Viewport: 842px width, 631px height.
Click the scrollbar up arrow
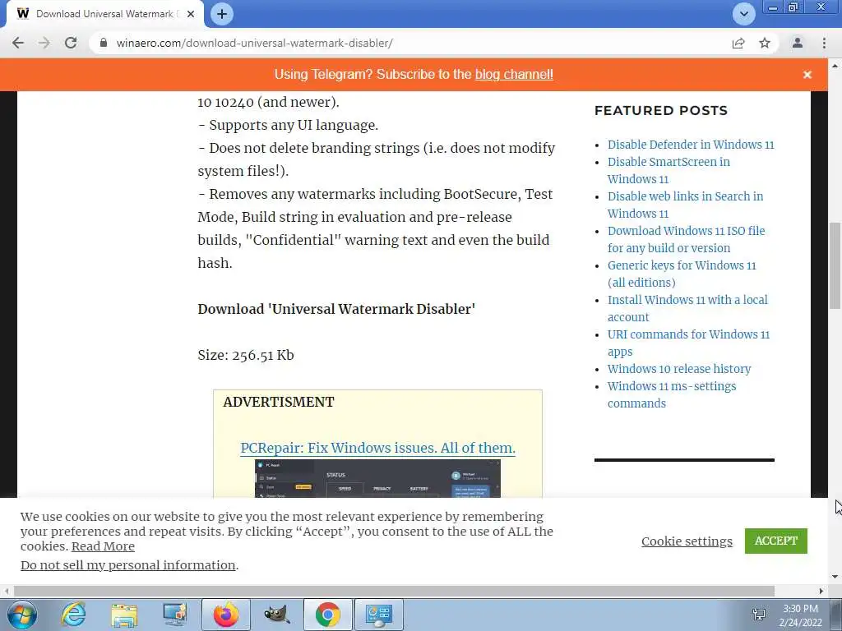(835, 66)
